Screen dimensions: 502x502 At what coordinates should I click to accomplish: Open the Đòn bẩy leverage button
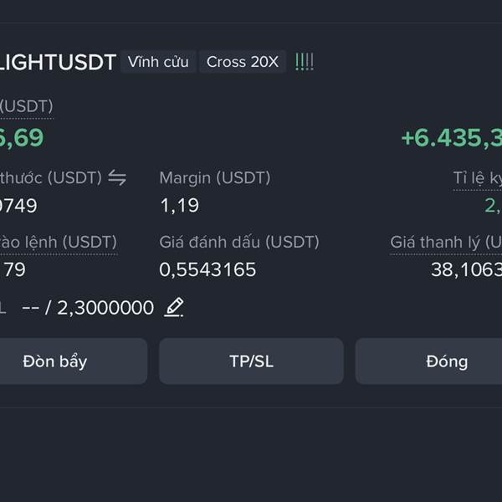click(x=55, y=361)
